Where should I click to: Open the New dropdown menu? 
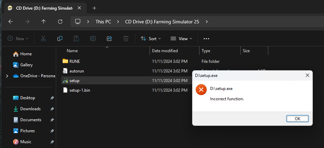[x=18, y=38]
